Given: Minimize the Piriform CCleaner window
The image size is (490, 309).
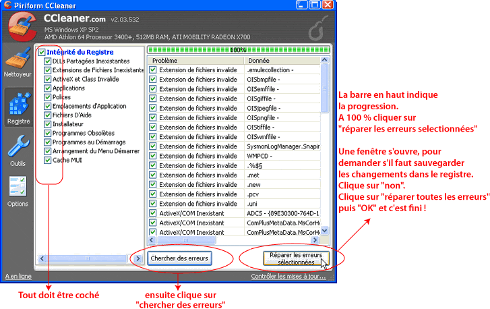Looking at the screenshot, I should (x=301, y=5).
